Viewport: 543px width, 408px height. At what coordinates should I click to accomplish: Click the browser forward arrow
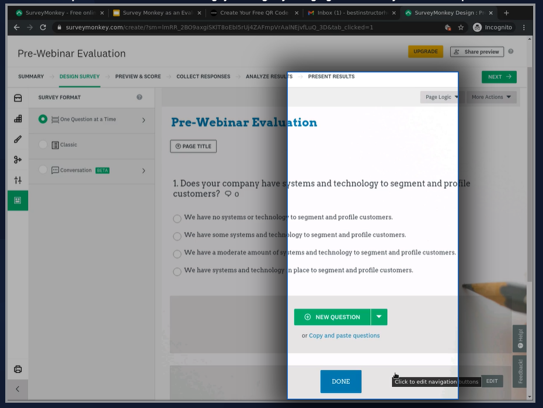[30, 27]
